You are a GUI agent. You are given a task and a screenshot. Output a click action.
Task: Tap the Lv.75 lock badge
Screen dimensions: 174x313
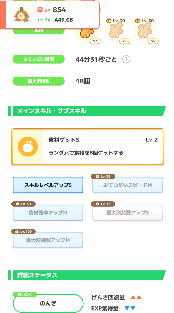(x=103, y=204)
